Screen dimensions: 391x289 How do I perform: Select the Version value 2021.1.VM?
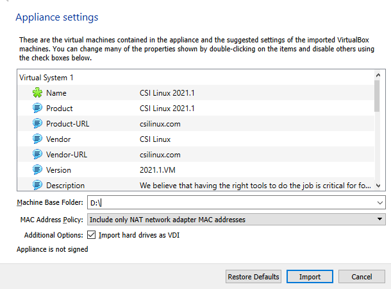pos(157,170)
